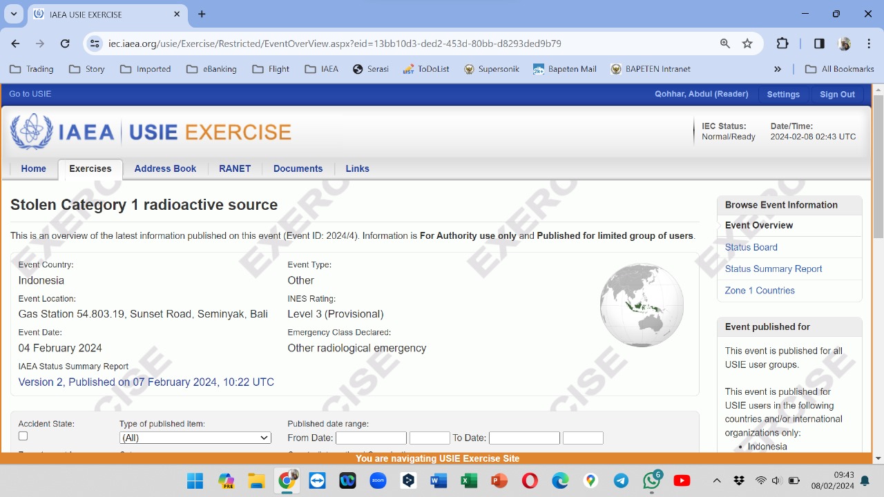Open Chrome three-dot menu

click(x=868, y=43)
